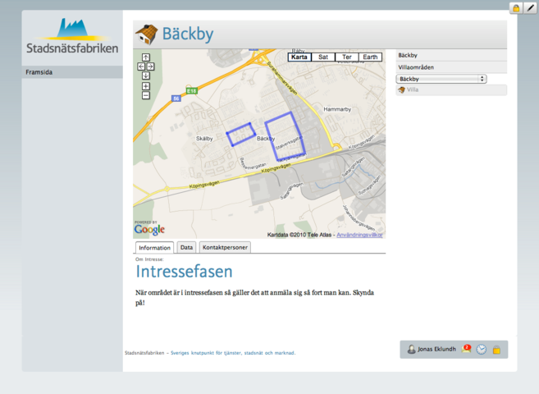Pan the map right with arrow button
539x394 pixels.
[x=151, y=66]
